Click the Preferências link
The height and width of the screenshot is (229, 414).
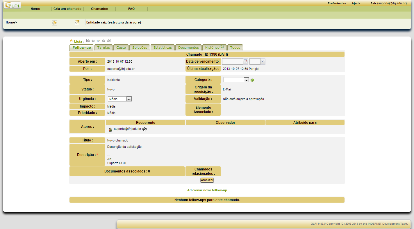(x=337, y=3)
